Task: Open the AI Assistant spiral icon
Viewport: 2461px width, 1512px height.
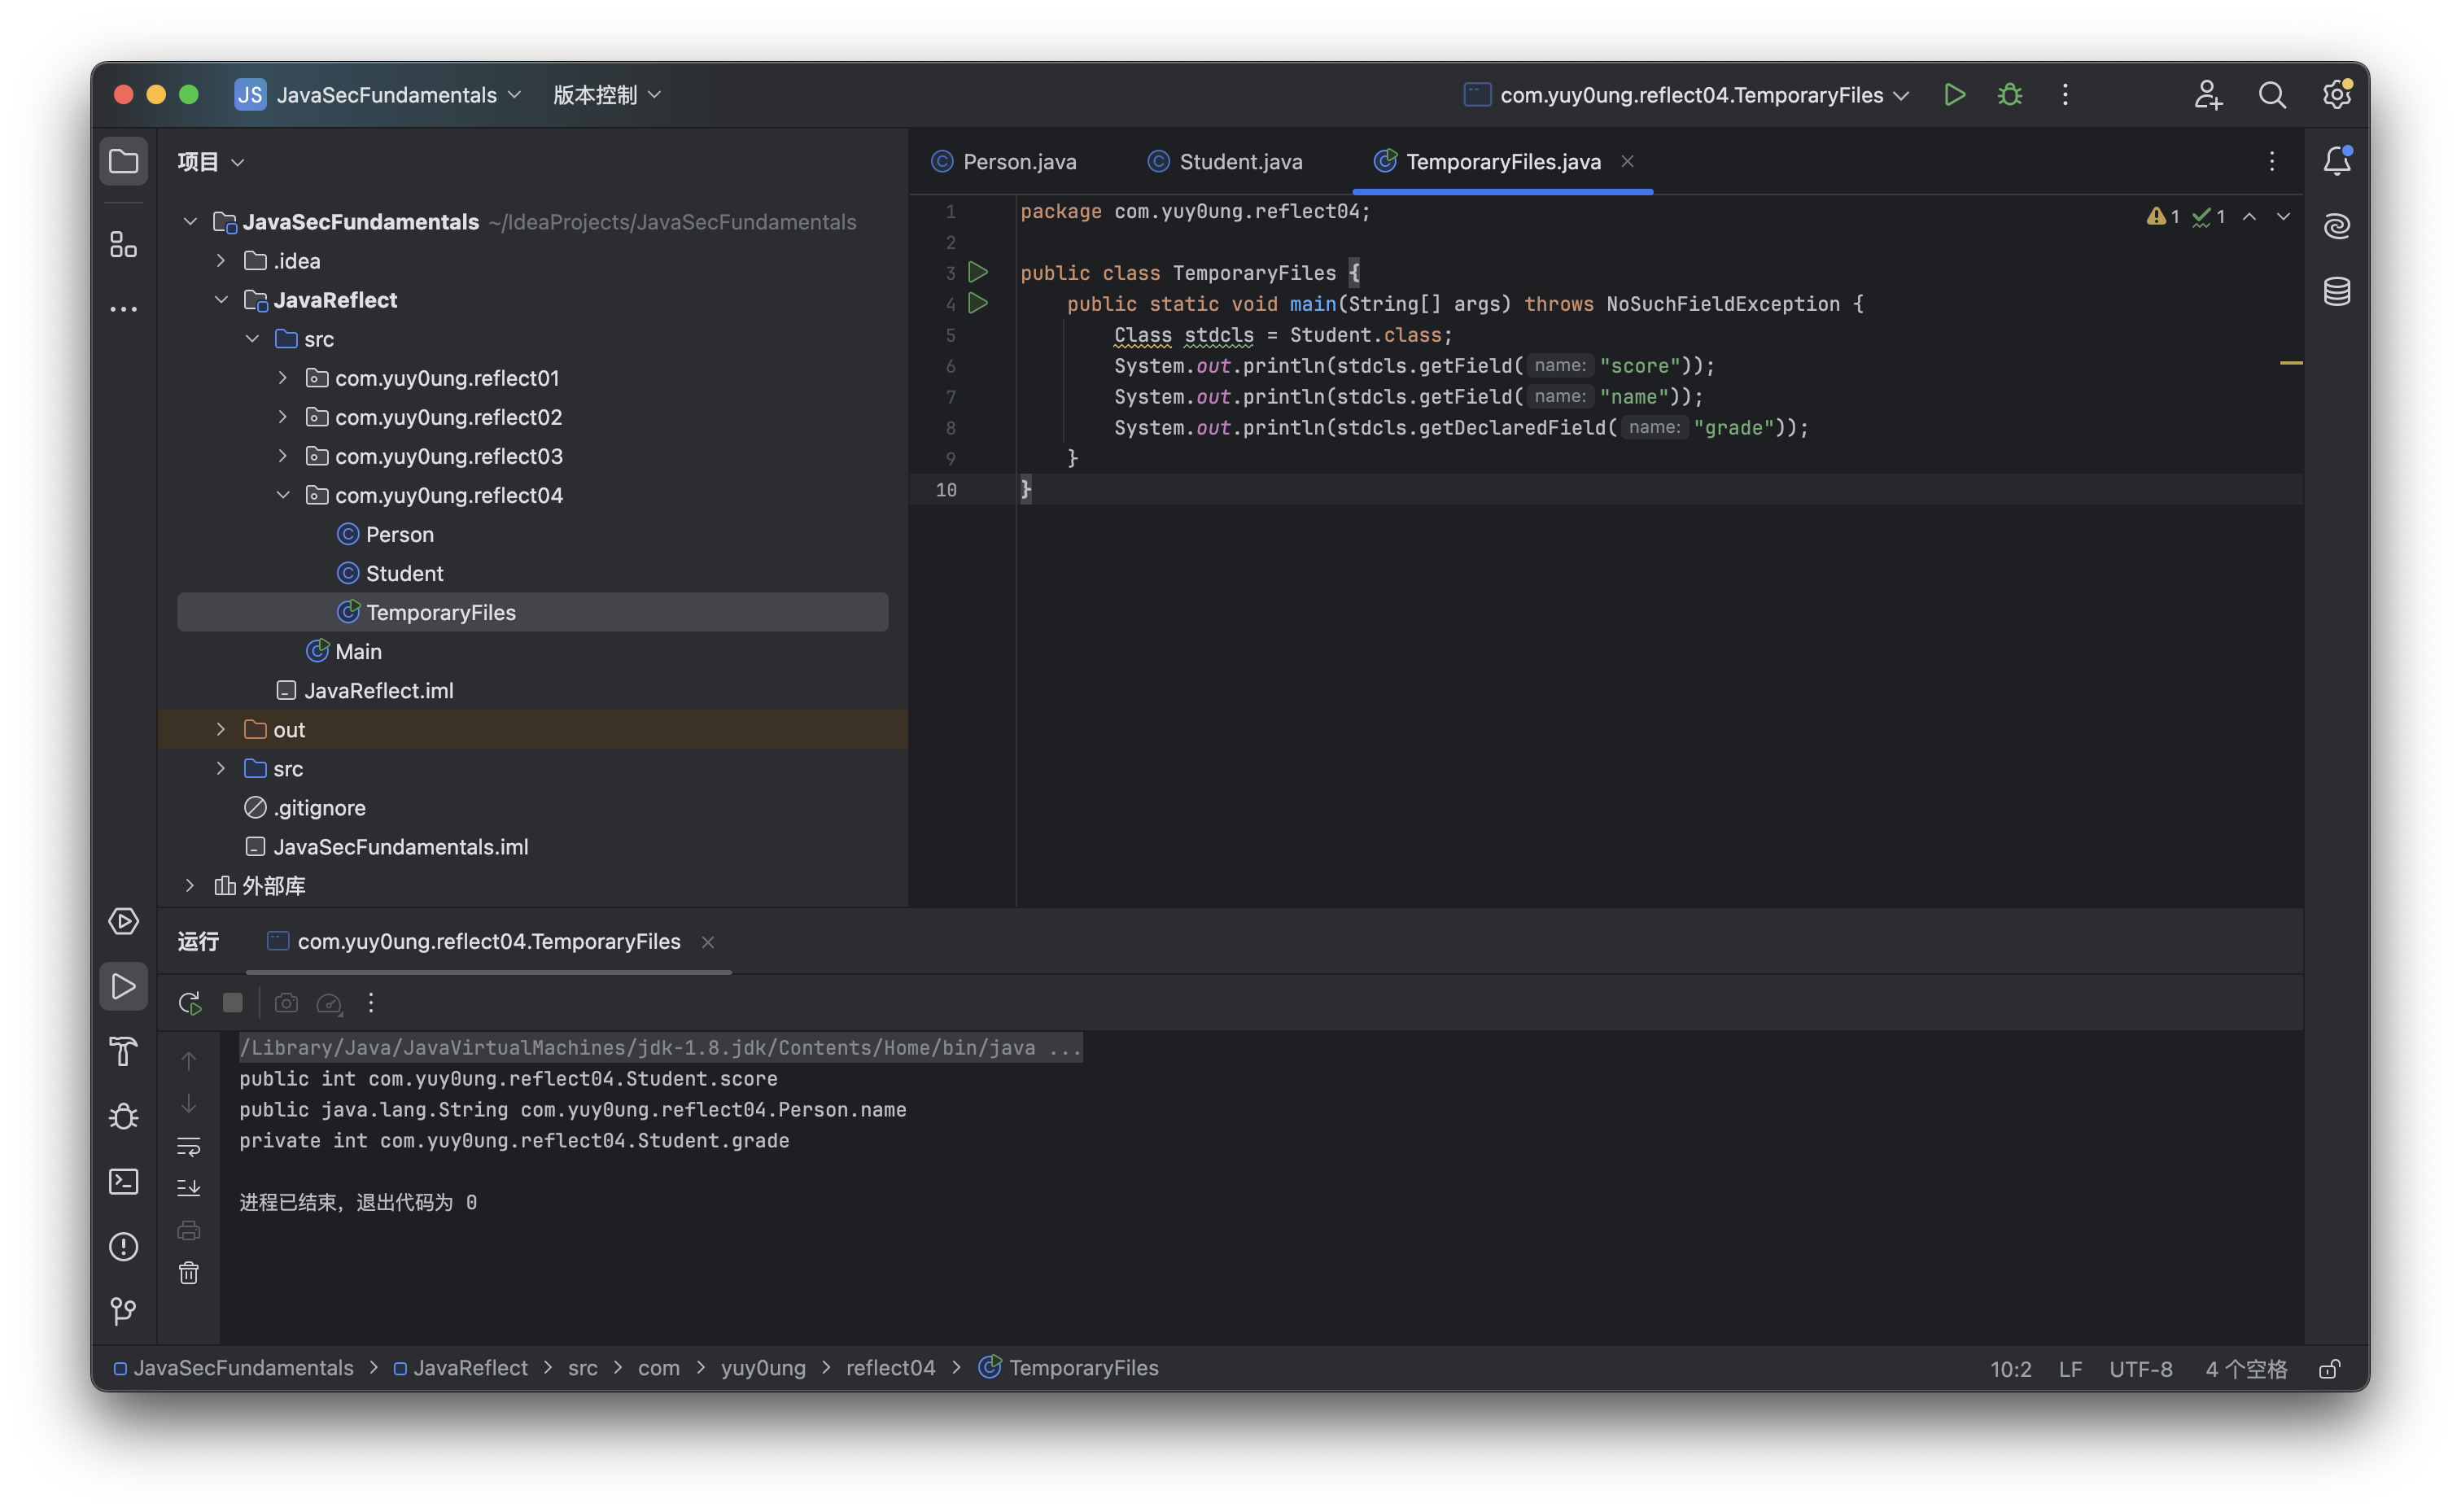Action: pyautogui.click(x=2336, y=227)
